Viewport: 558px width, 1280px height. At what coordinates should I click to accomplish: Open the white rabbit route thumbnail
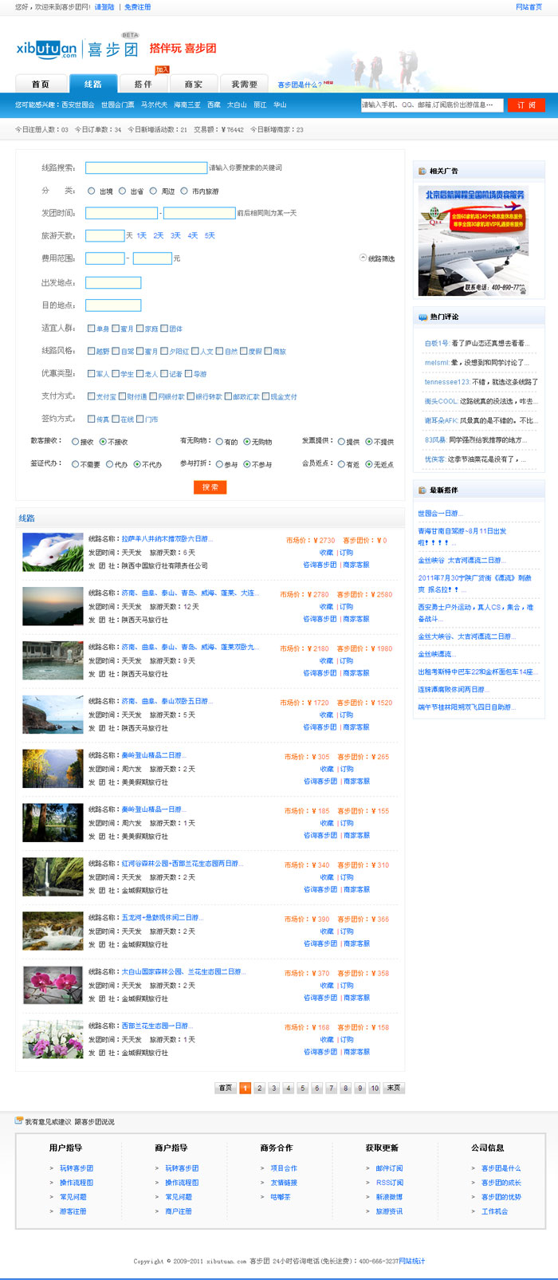53,552
